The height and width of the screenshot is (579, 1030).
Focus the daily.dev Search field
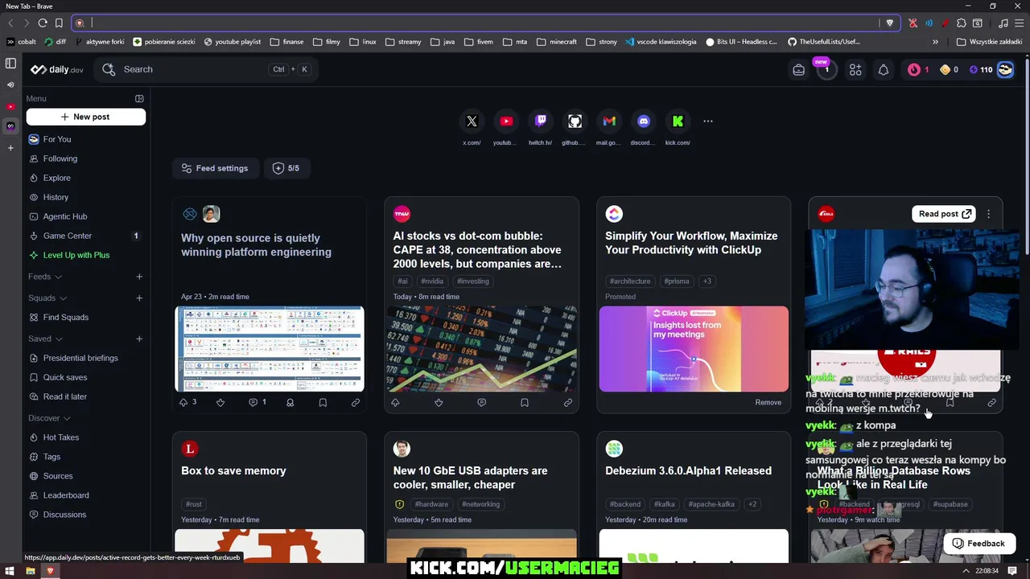tap(206, 70)
